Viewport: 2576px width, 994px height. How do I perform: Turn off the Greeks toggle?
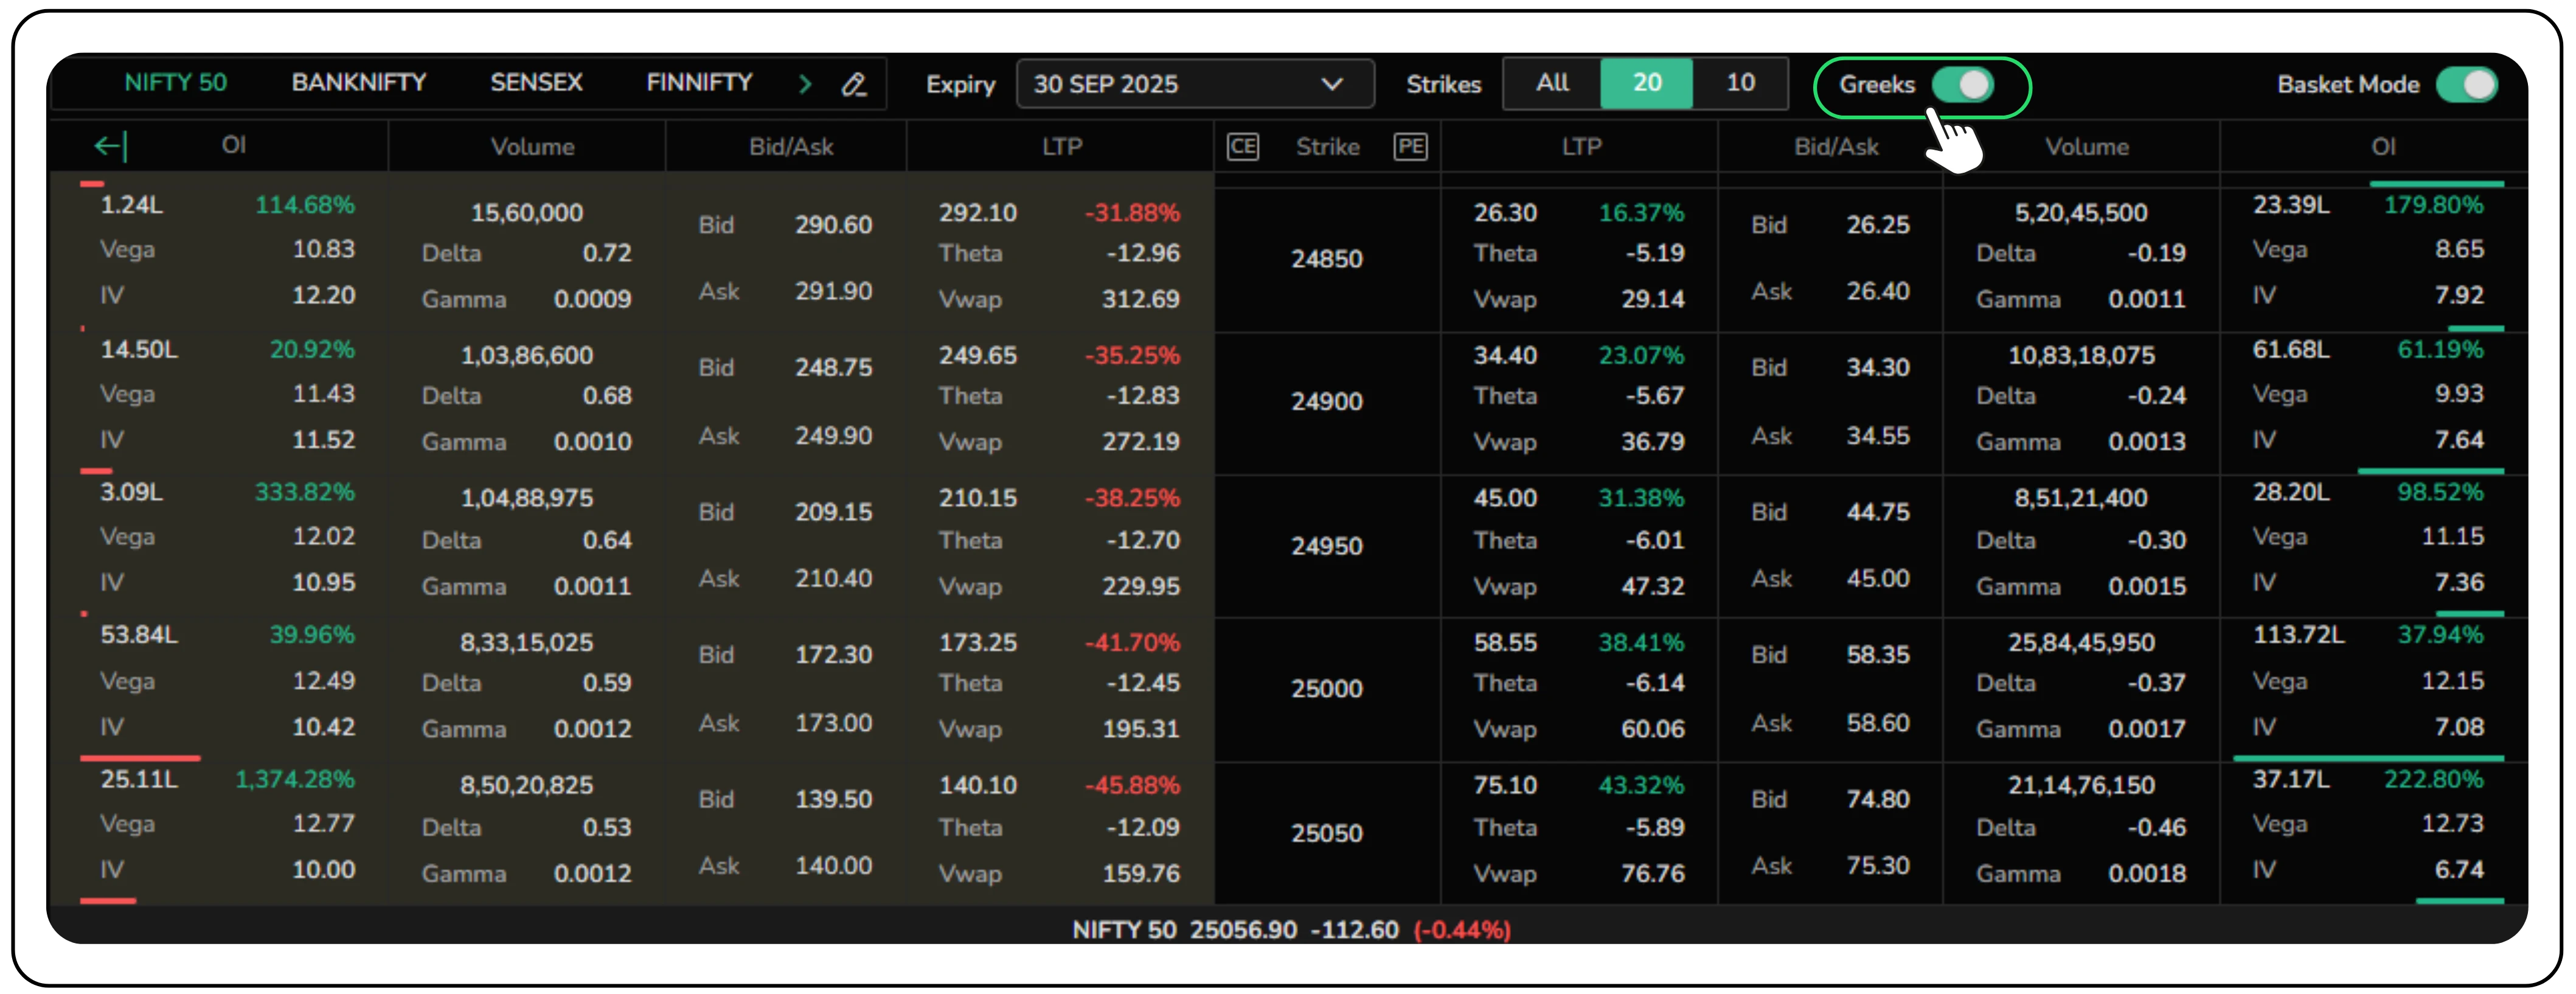[x=1962, y=85]
